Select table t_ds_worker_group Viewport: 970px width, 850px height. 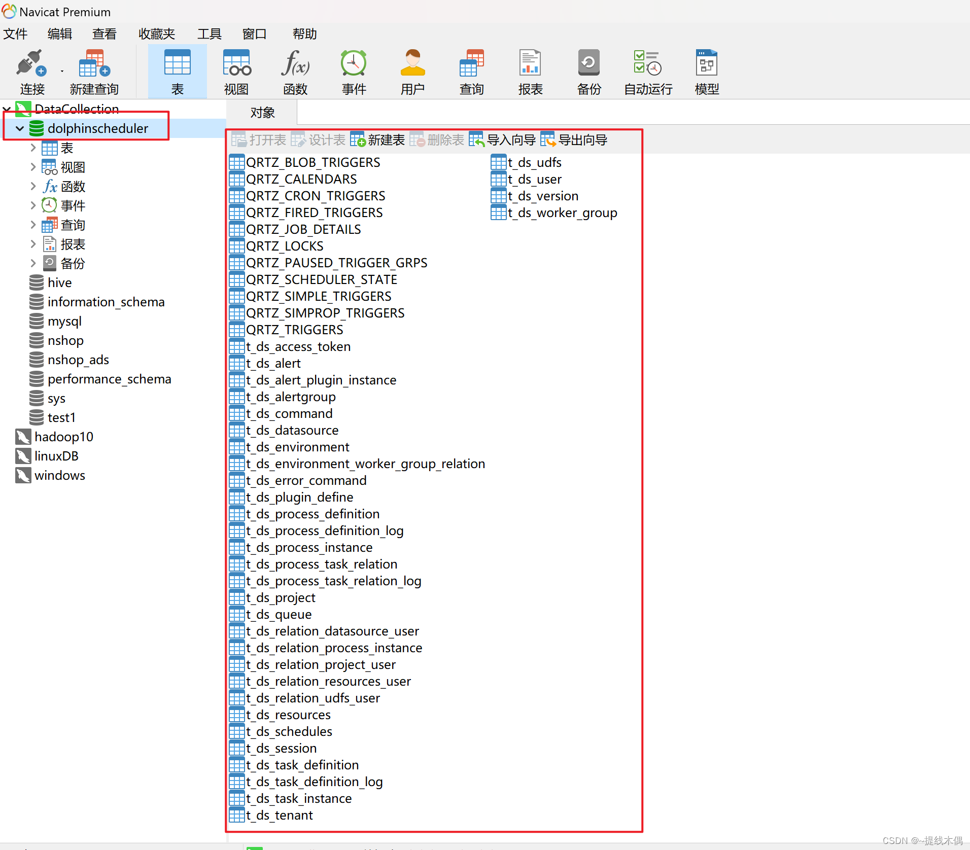562,213
